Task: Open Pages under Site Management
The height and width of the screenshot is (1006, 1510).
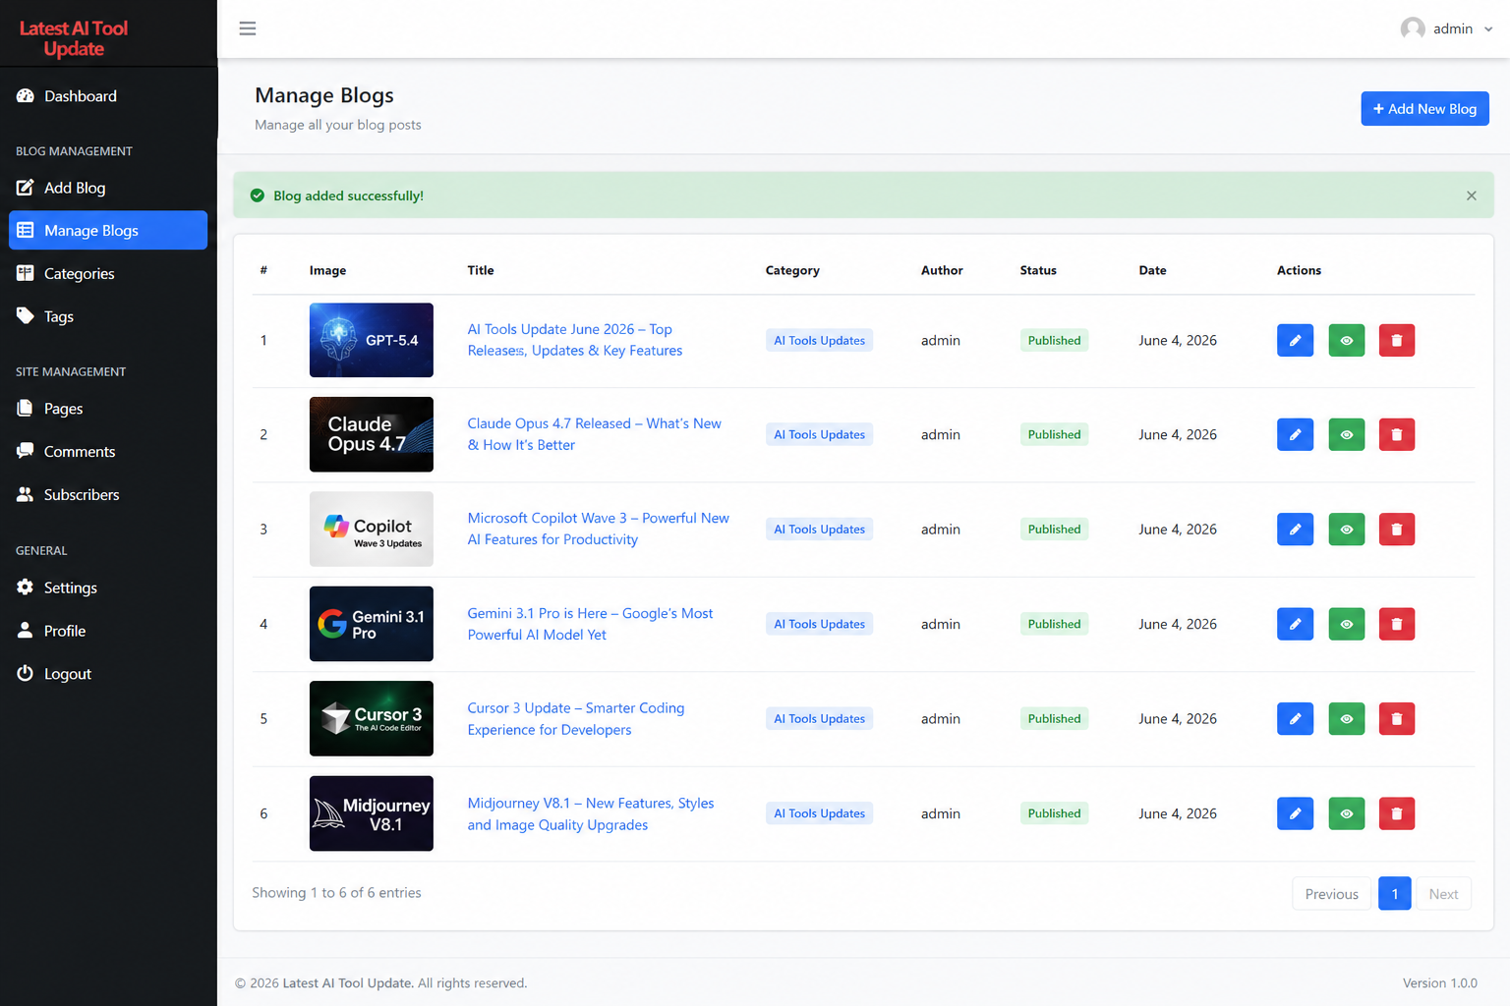Action: pyautogui.click(x=108, y=409)
